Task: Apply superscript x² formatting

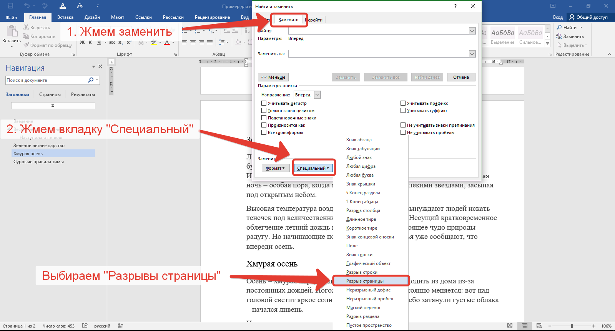Action: point(129,42)
